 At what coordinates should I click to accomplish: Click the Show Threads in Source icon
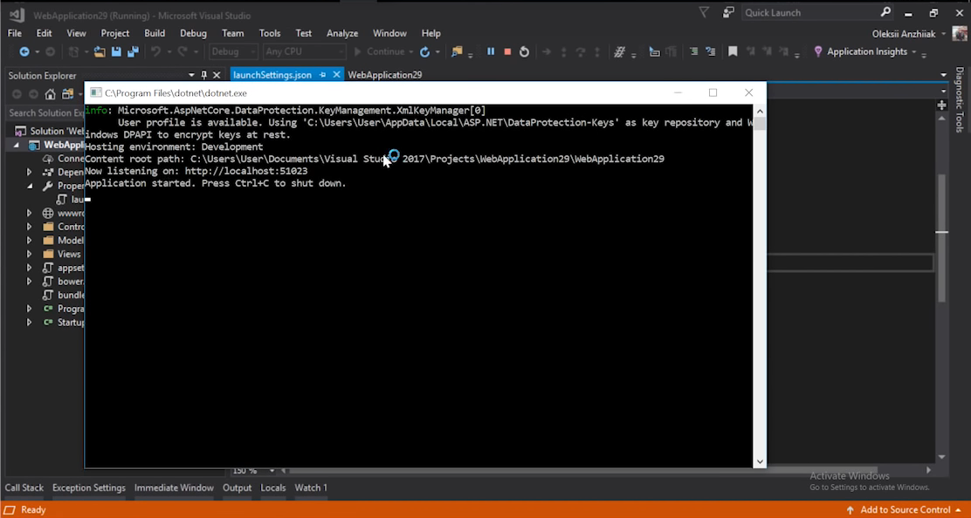click(619, 52)
